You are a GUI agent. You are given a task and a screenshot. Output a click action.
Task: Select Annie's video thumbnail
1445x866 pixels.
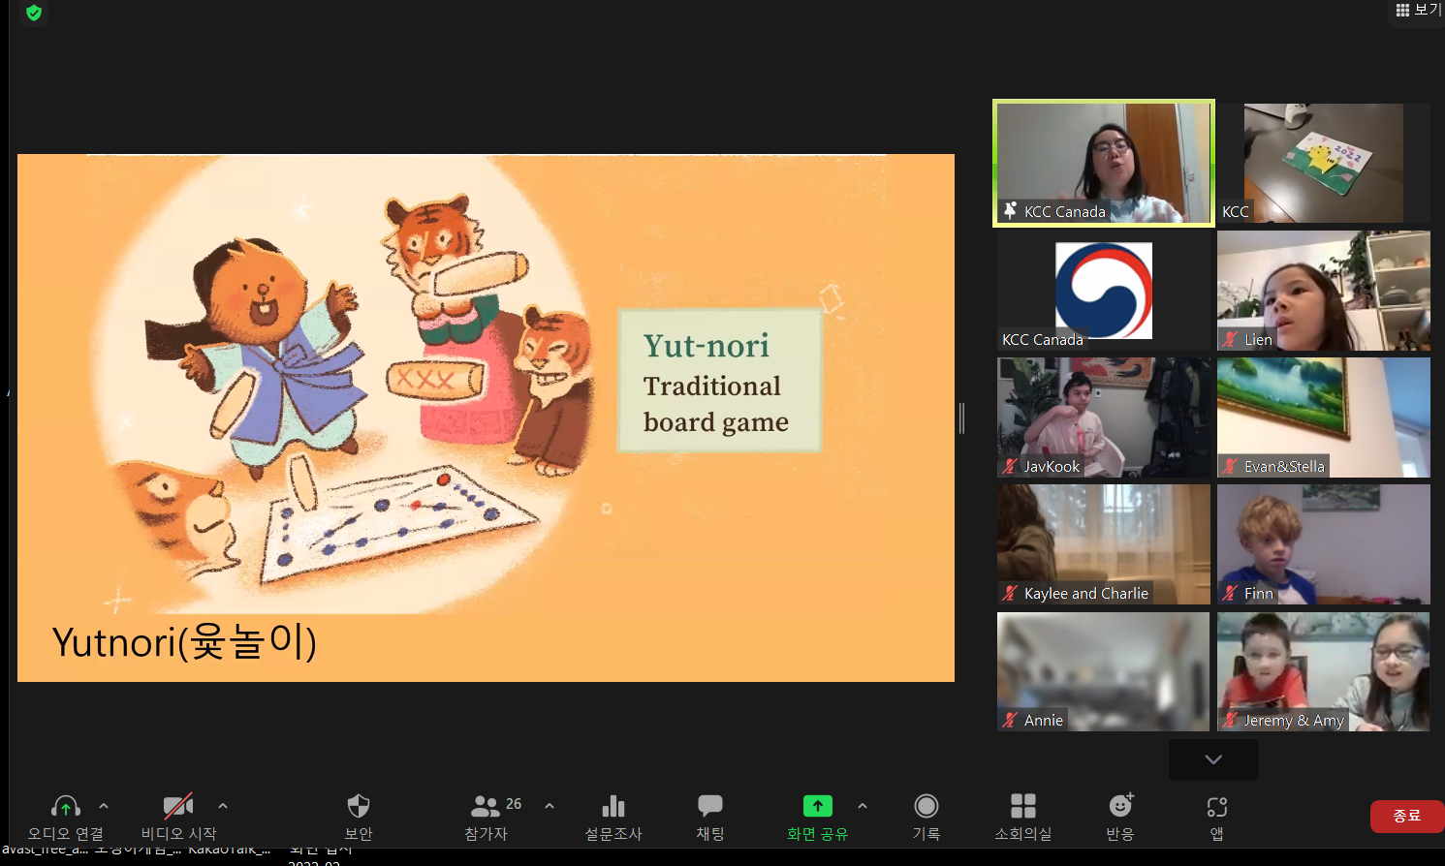[1104, 671]
